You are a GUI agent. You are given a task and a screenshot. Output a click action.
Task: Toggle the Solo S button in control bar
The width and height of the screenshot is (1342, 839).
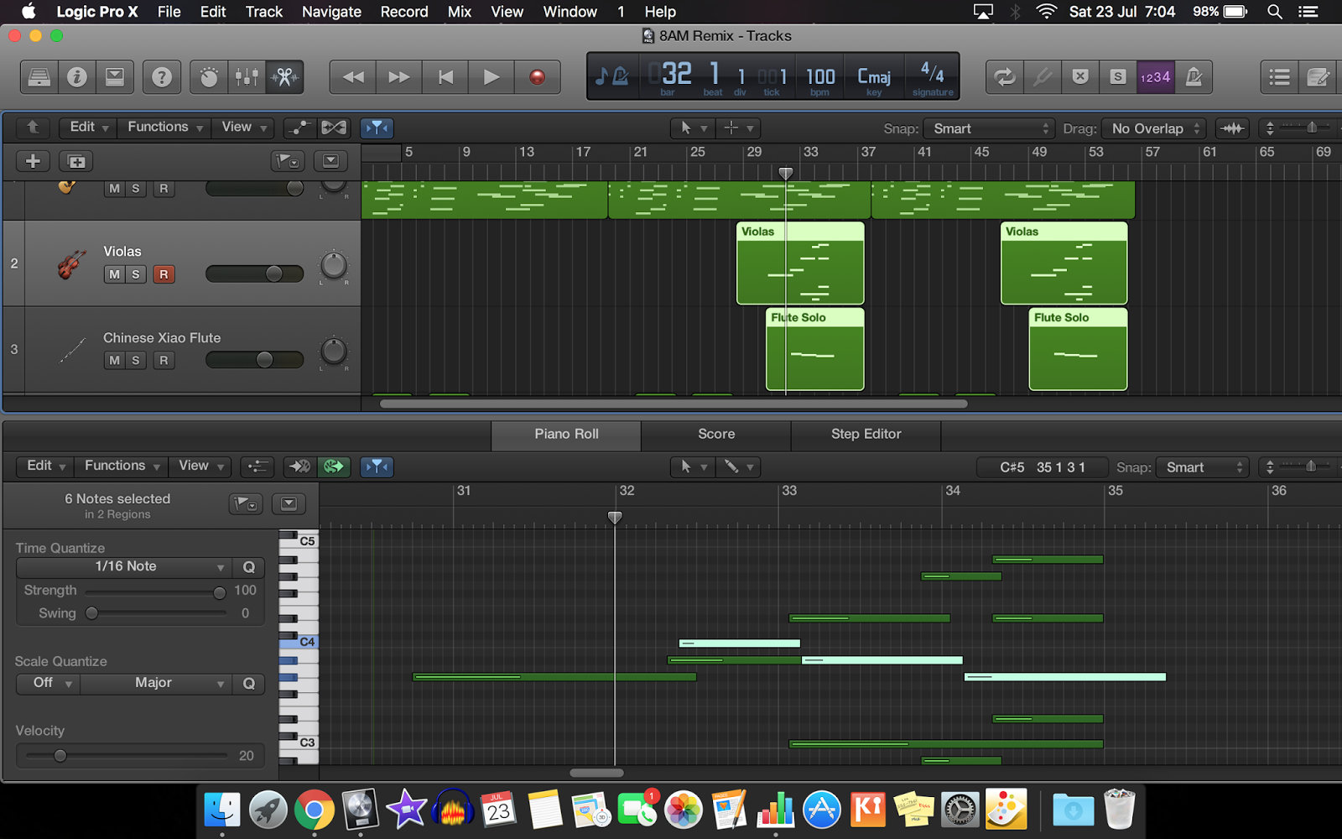pyautogui.click(x=1118, y=77)
